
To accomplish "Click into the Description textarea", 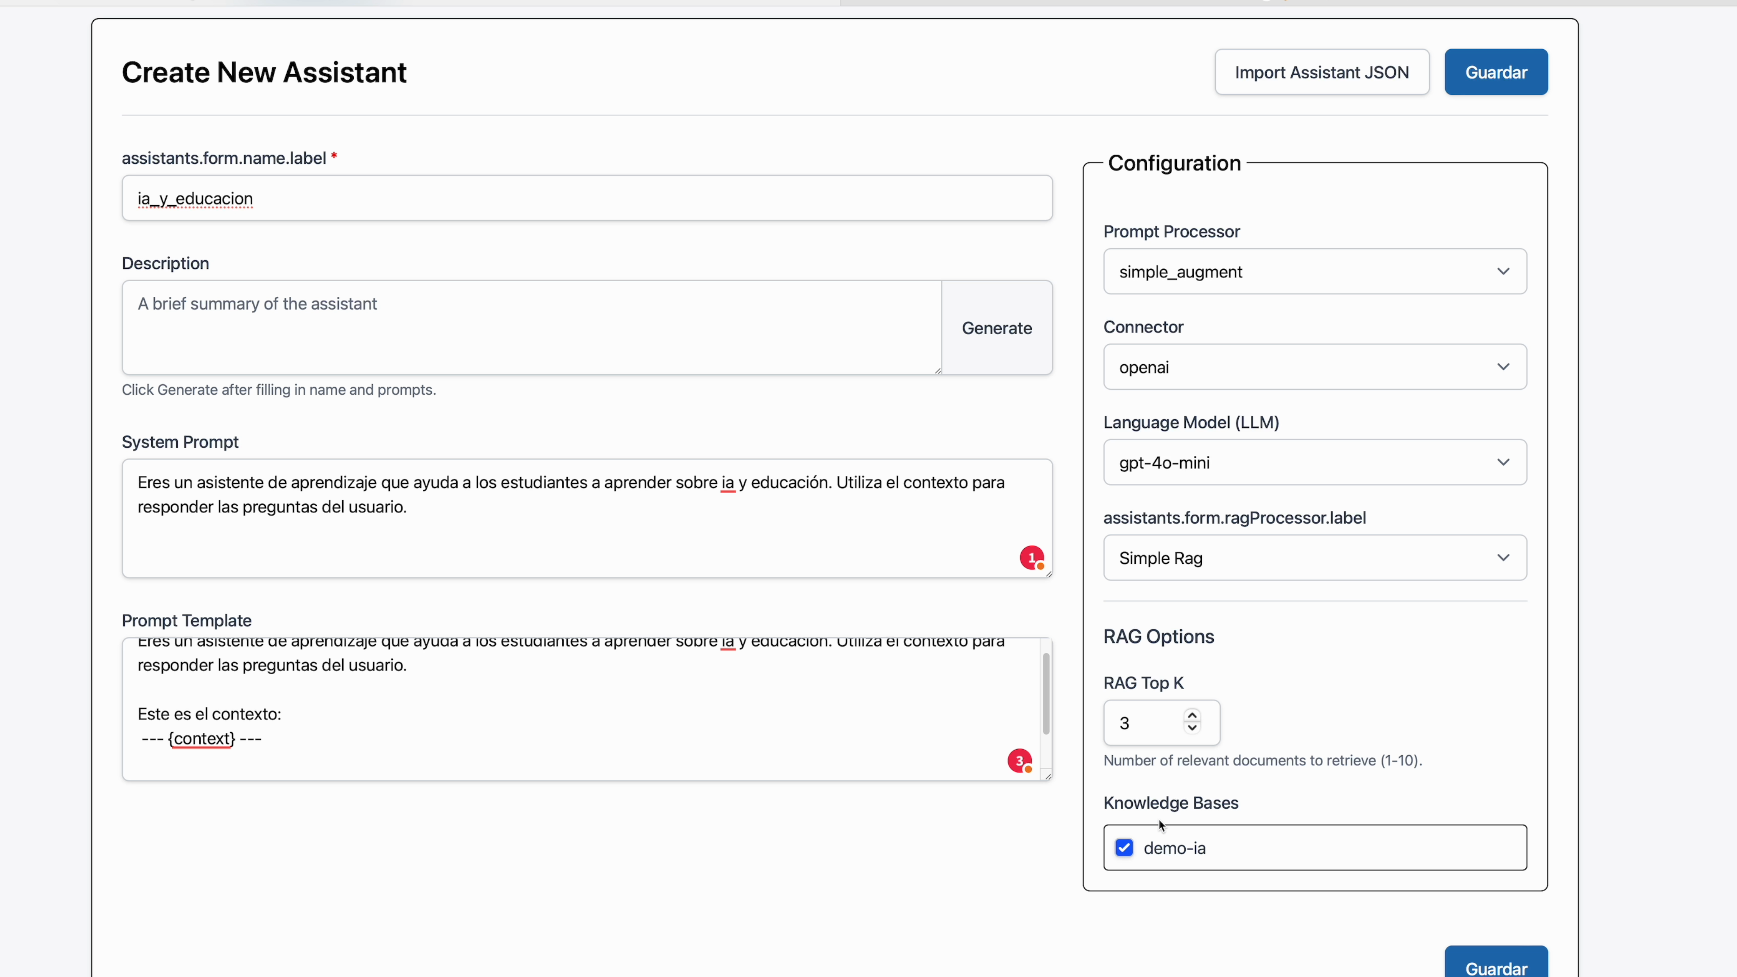I will coord(531,328).
